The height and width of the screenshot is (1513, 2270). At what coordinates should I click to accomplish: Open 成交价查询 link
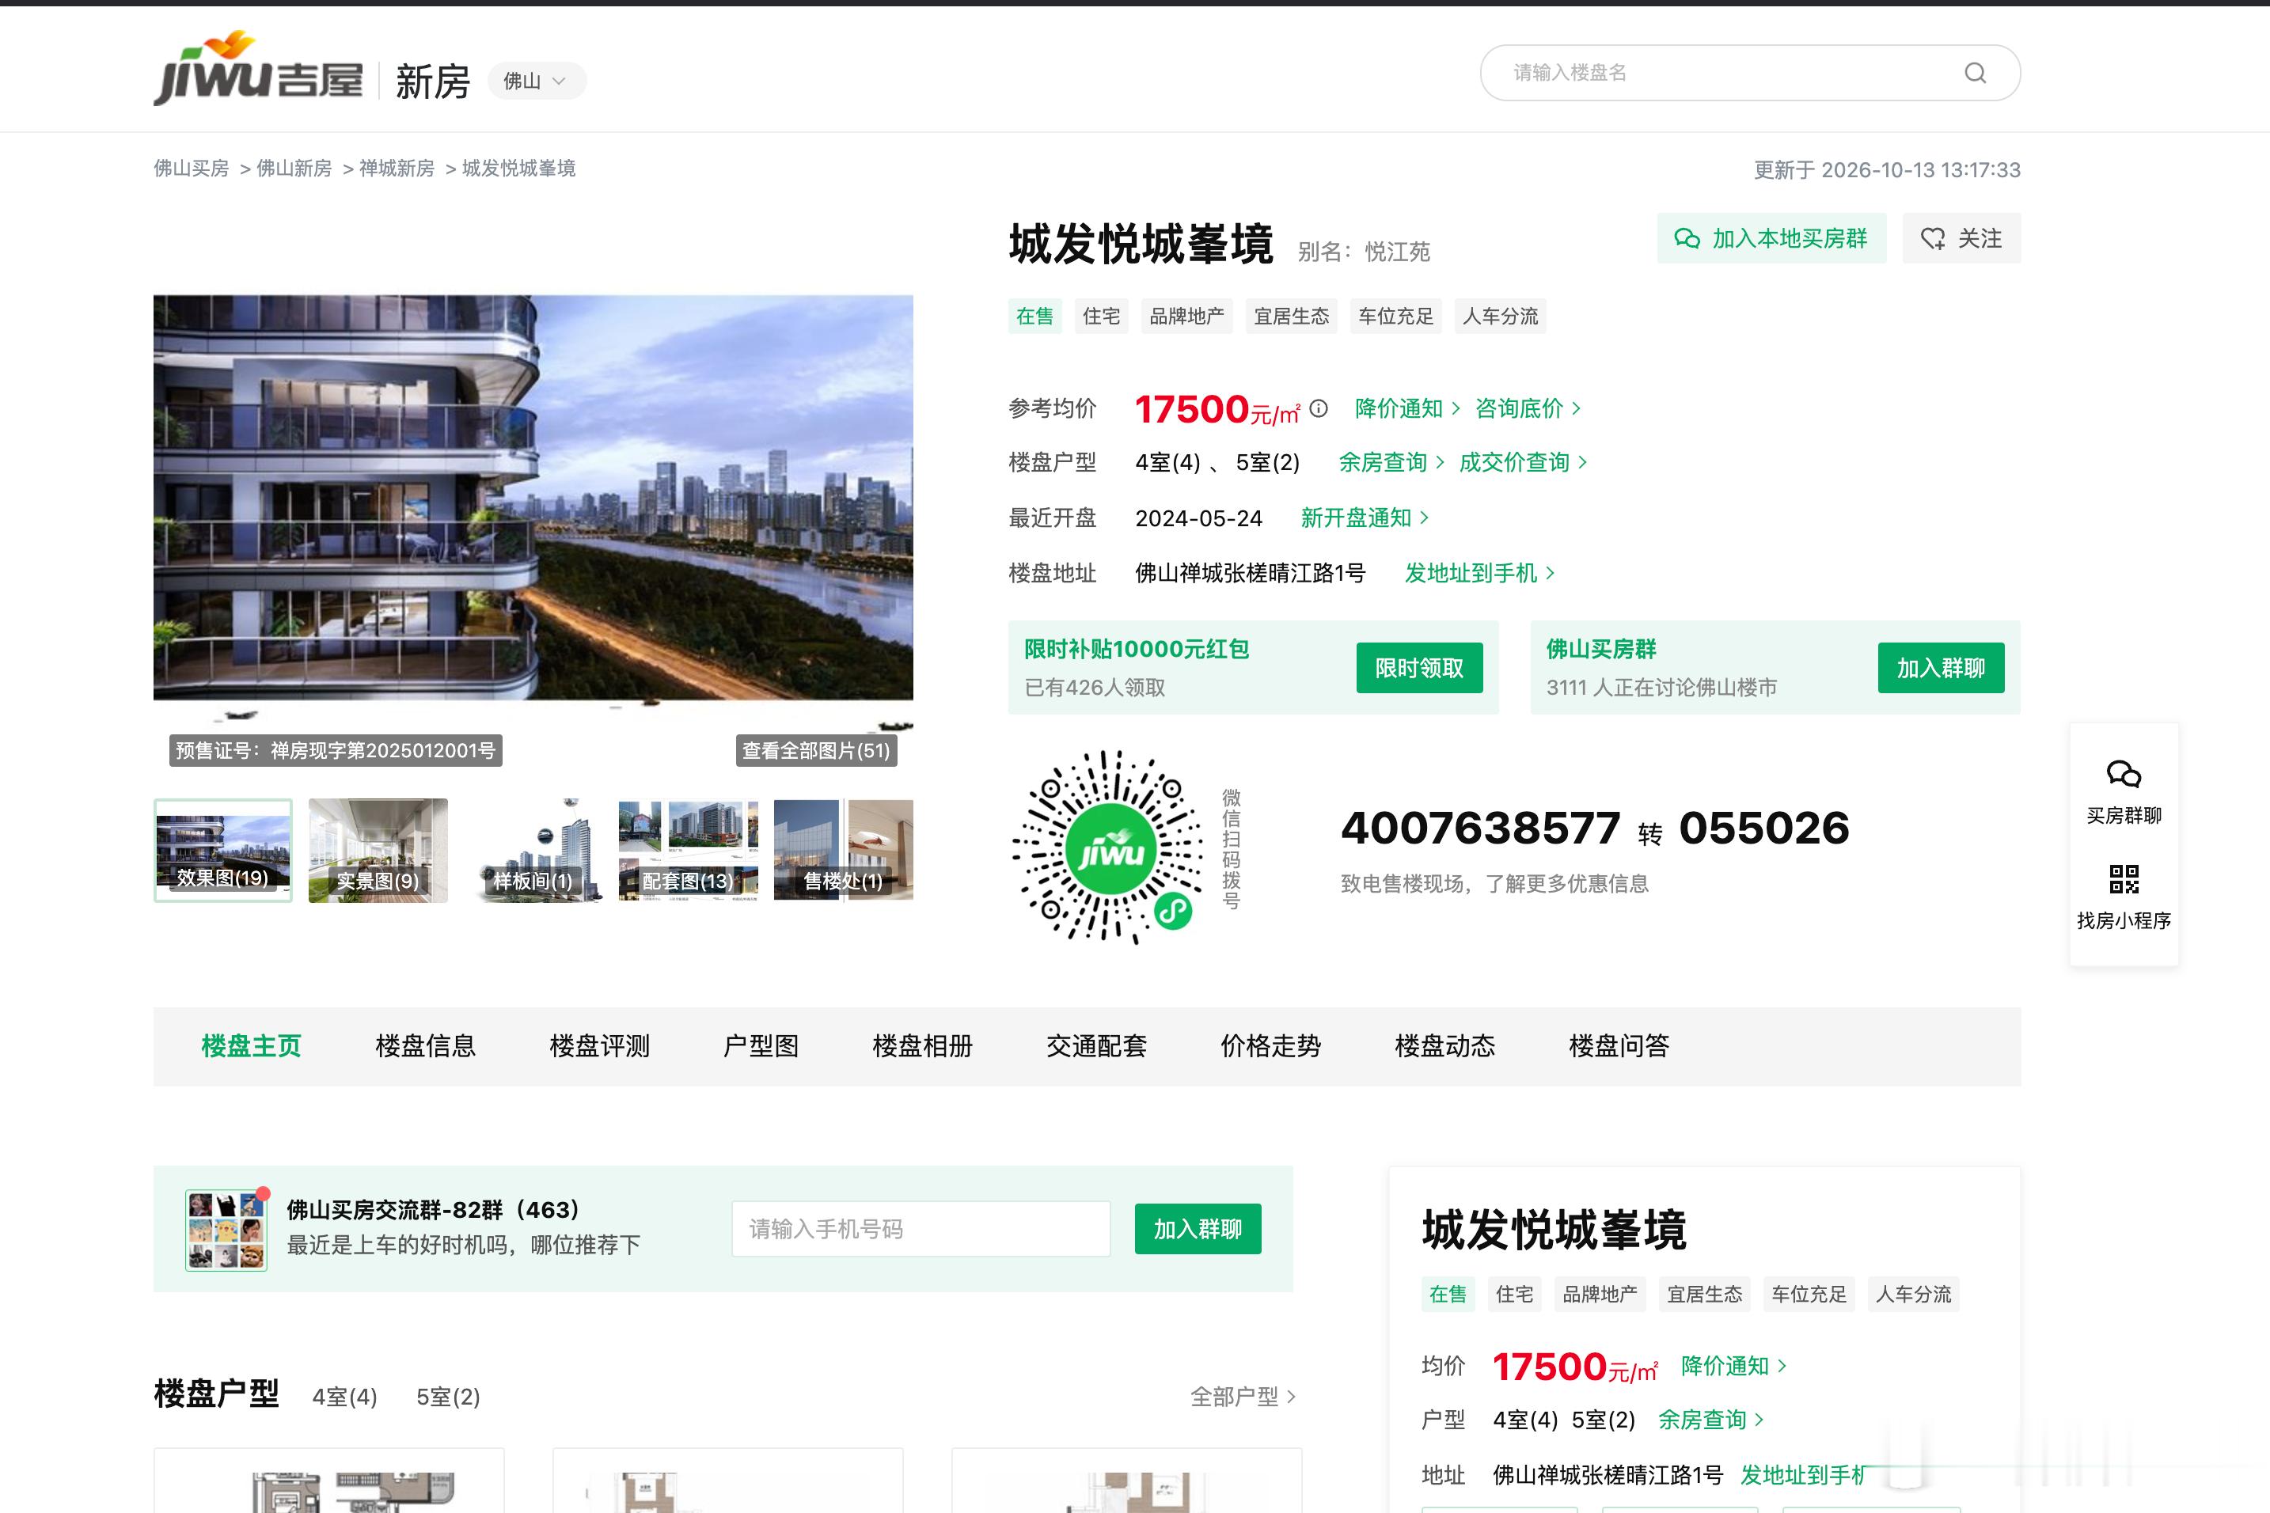coord(1523,462)
